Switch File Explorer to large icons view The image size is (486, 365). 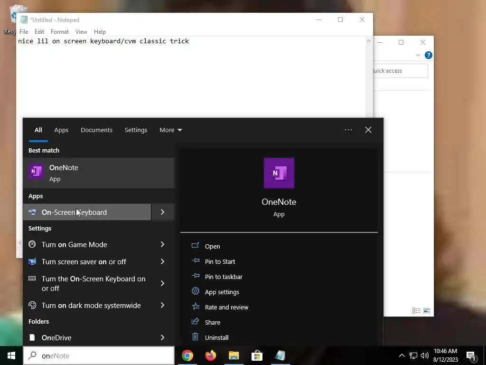click(427, 310)
